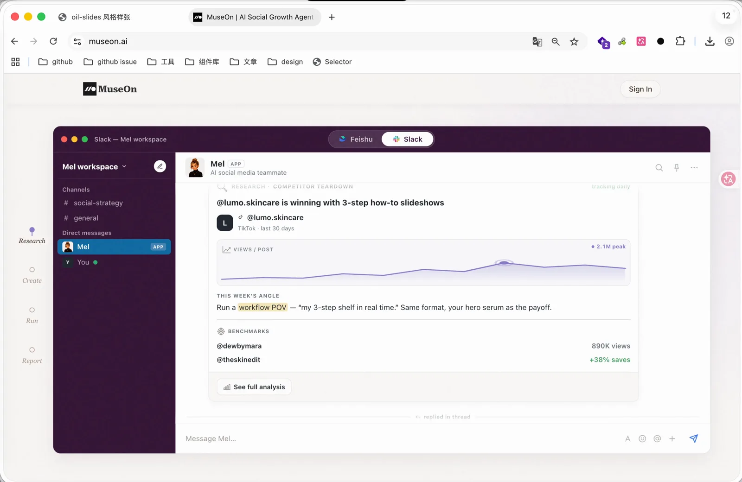
Task: Click the peak point on views chart
Action: pos(504,263)
